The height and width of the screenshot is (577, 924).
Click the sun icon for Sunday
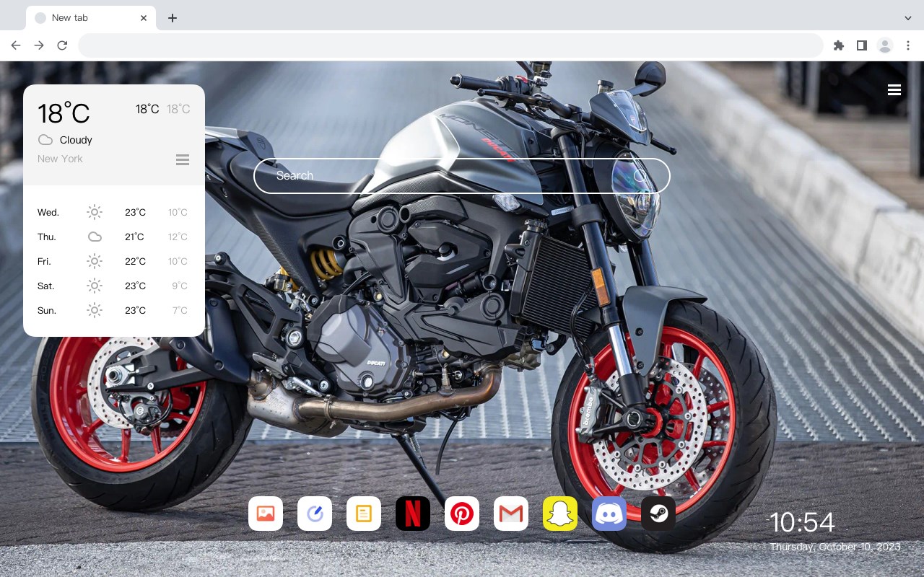(95, 310)
